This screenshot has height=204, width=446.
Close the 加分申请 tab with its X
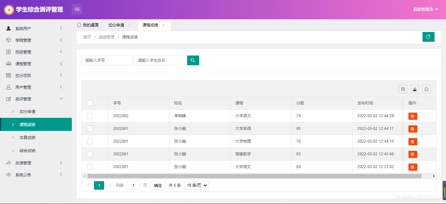click(130, 25)
